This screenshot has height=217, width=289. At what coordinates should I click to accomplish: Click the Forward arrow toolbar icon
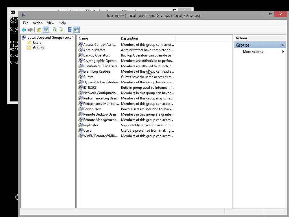(30, 30)
